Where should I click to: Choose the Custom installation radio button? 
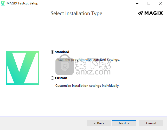click(53, 78)
